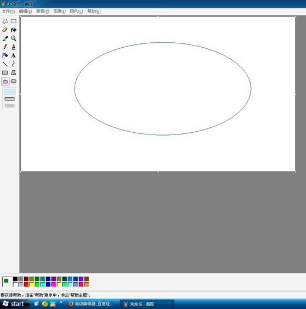306x309 pixels.
Task: Choose the Fill With Color bucket
Action: pos(14,30)
